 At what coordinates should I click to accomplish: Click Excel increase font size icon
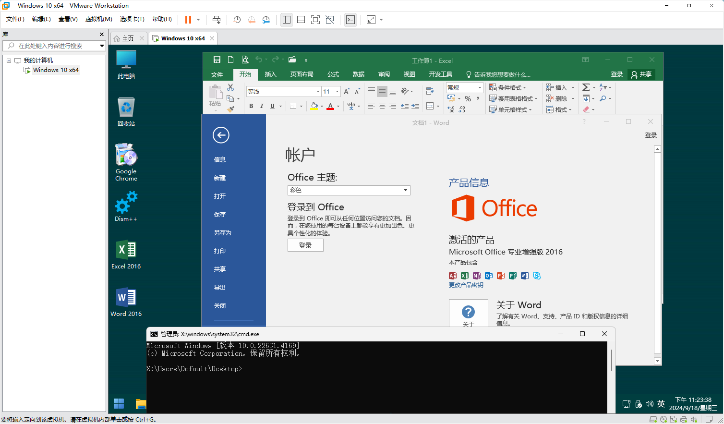pyautogui.click(x=347, y=91)
